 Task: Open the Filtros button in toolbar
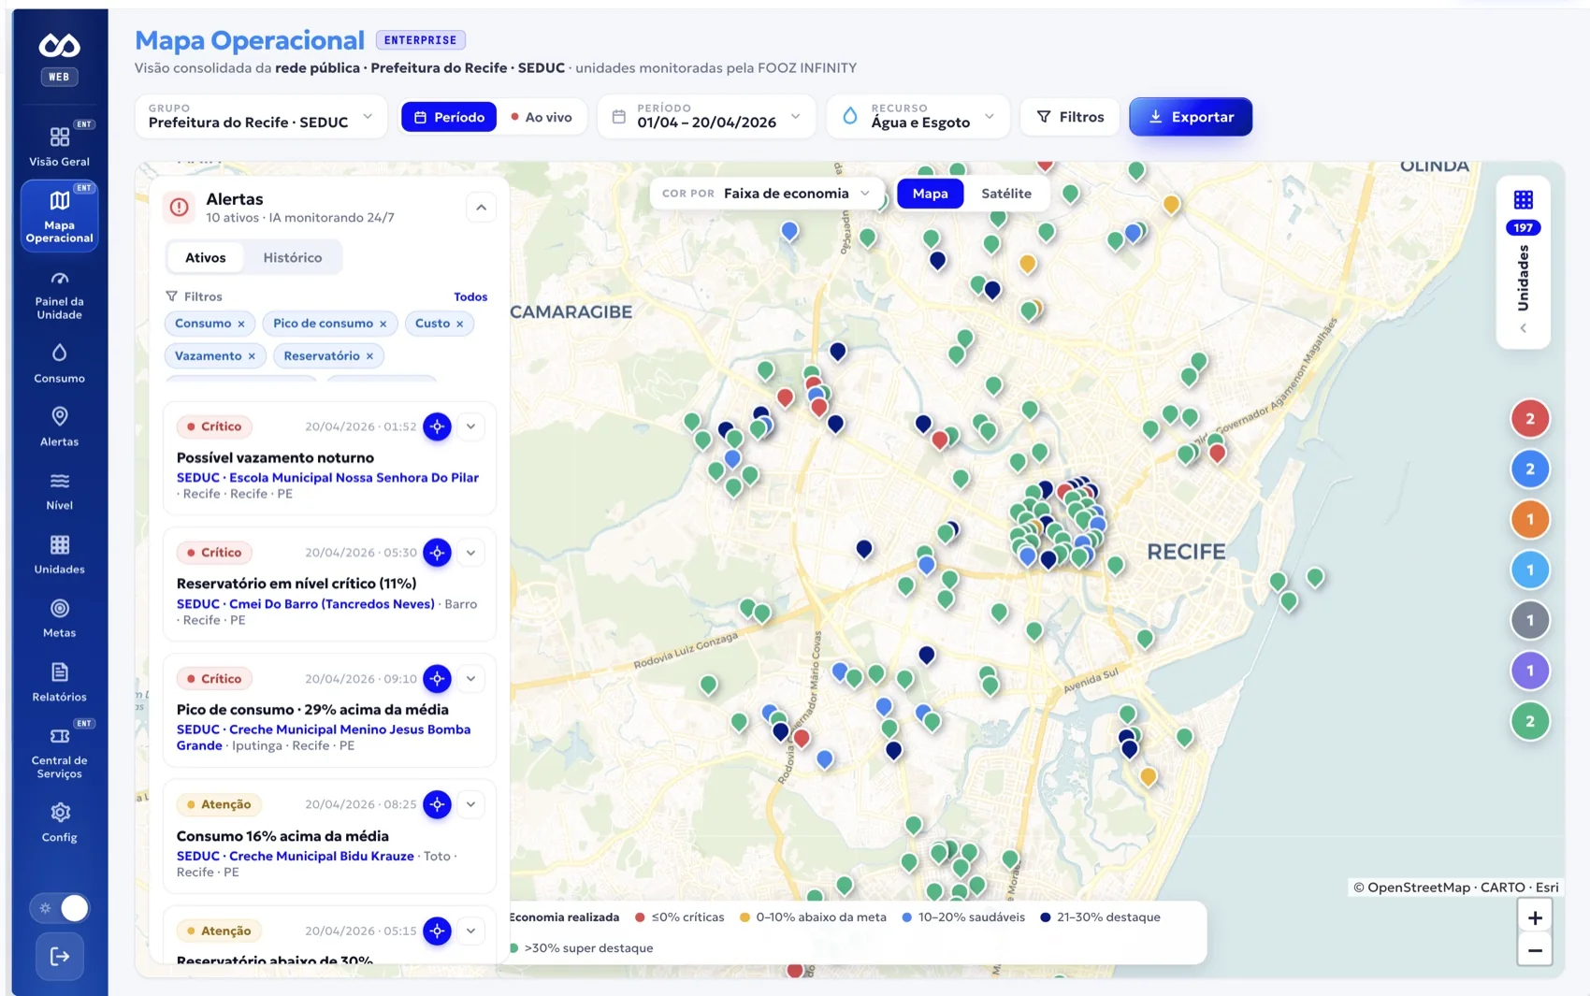1070,117
